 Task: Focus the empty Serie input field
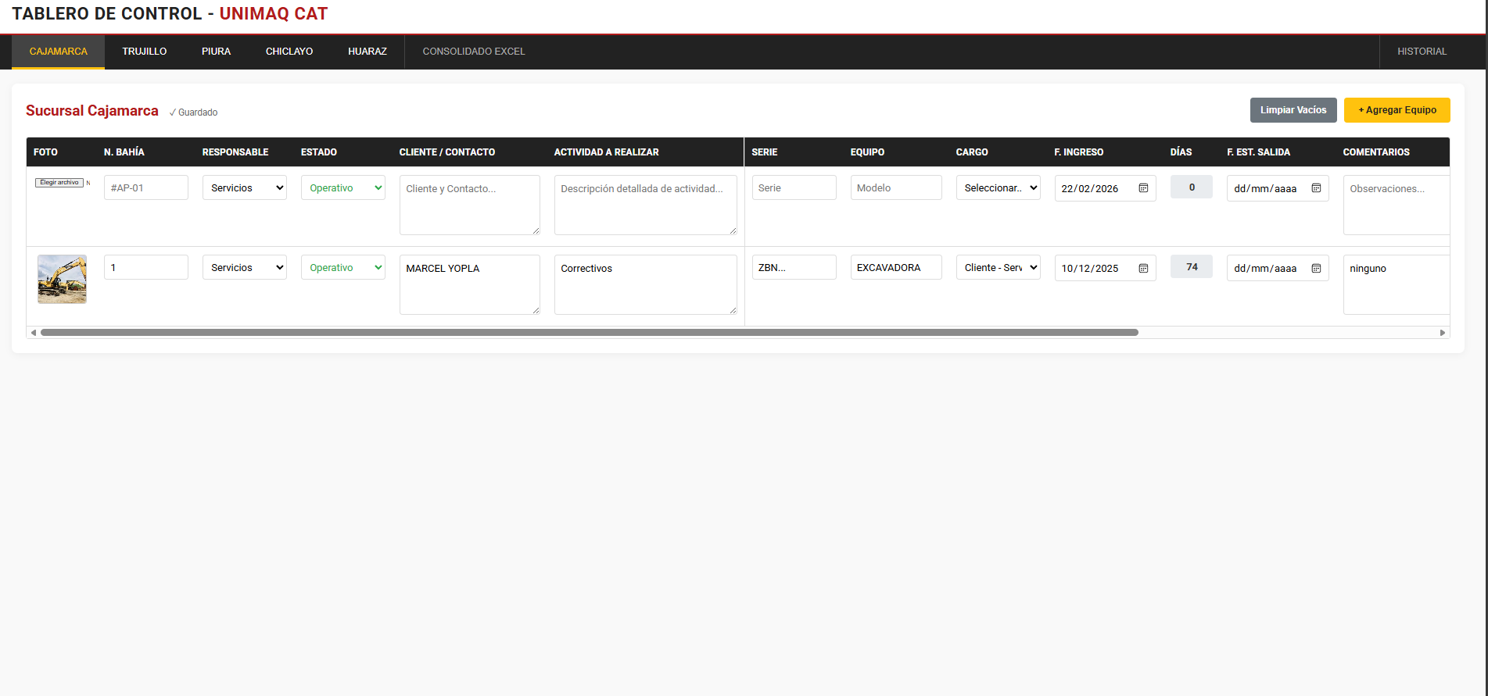click(x=794, y=187)
